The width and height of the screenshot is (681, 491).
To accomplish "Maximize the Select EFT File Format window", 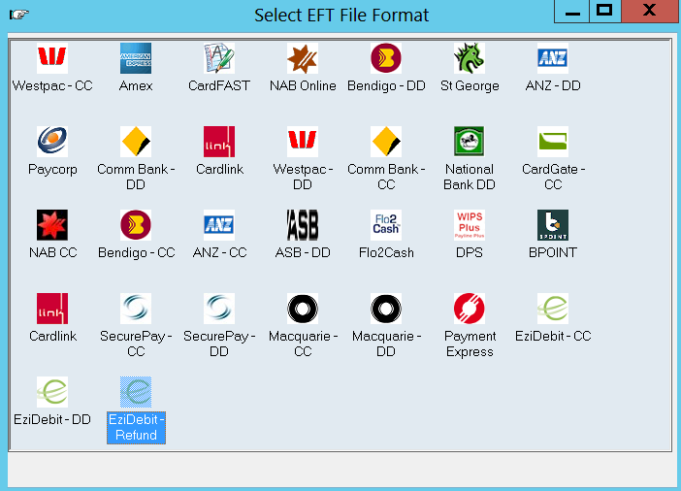I will point(605,12).
